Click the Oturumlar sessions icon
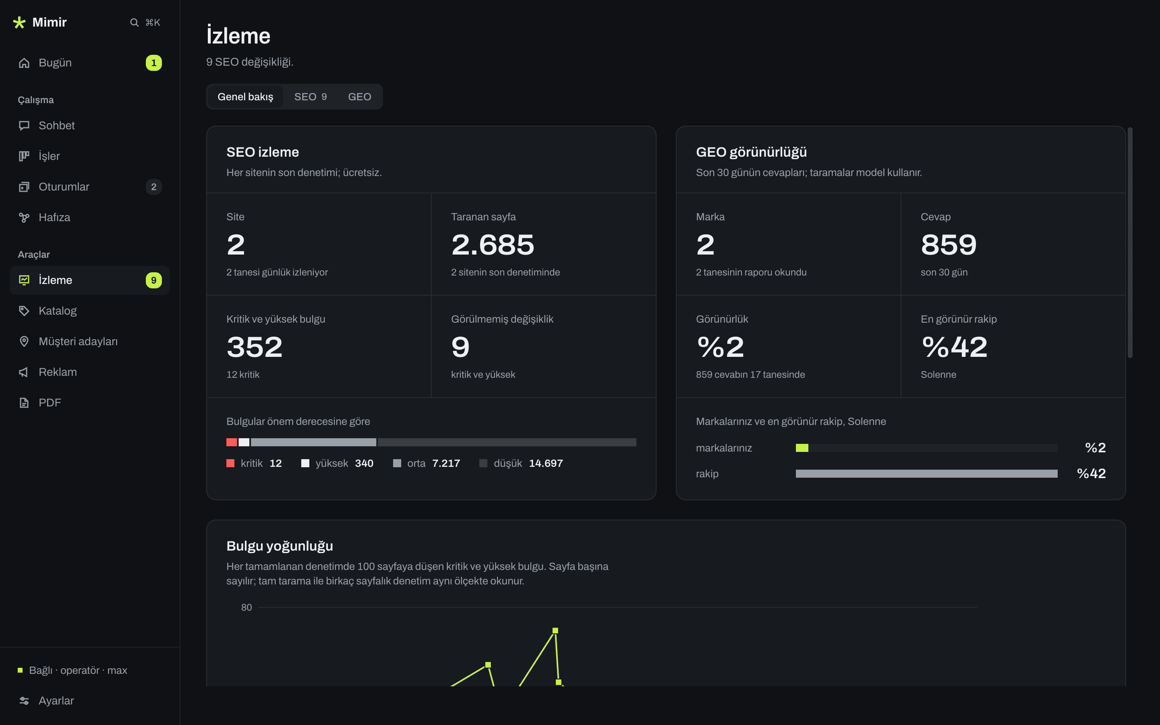The image size is (1160, 725). (24, 187)
